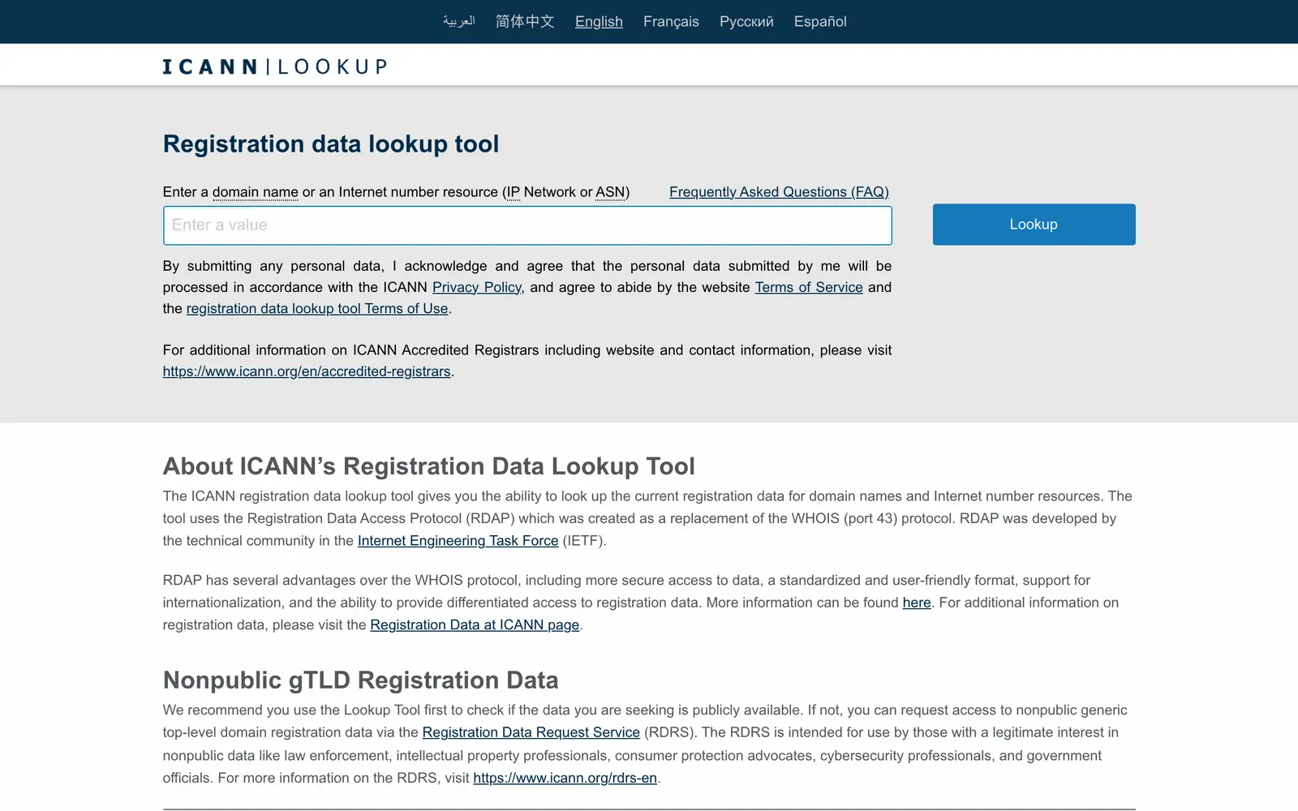Click 'About ICANN's Registration Data Lookup Tool' heading

[x=429, y=466]
